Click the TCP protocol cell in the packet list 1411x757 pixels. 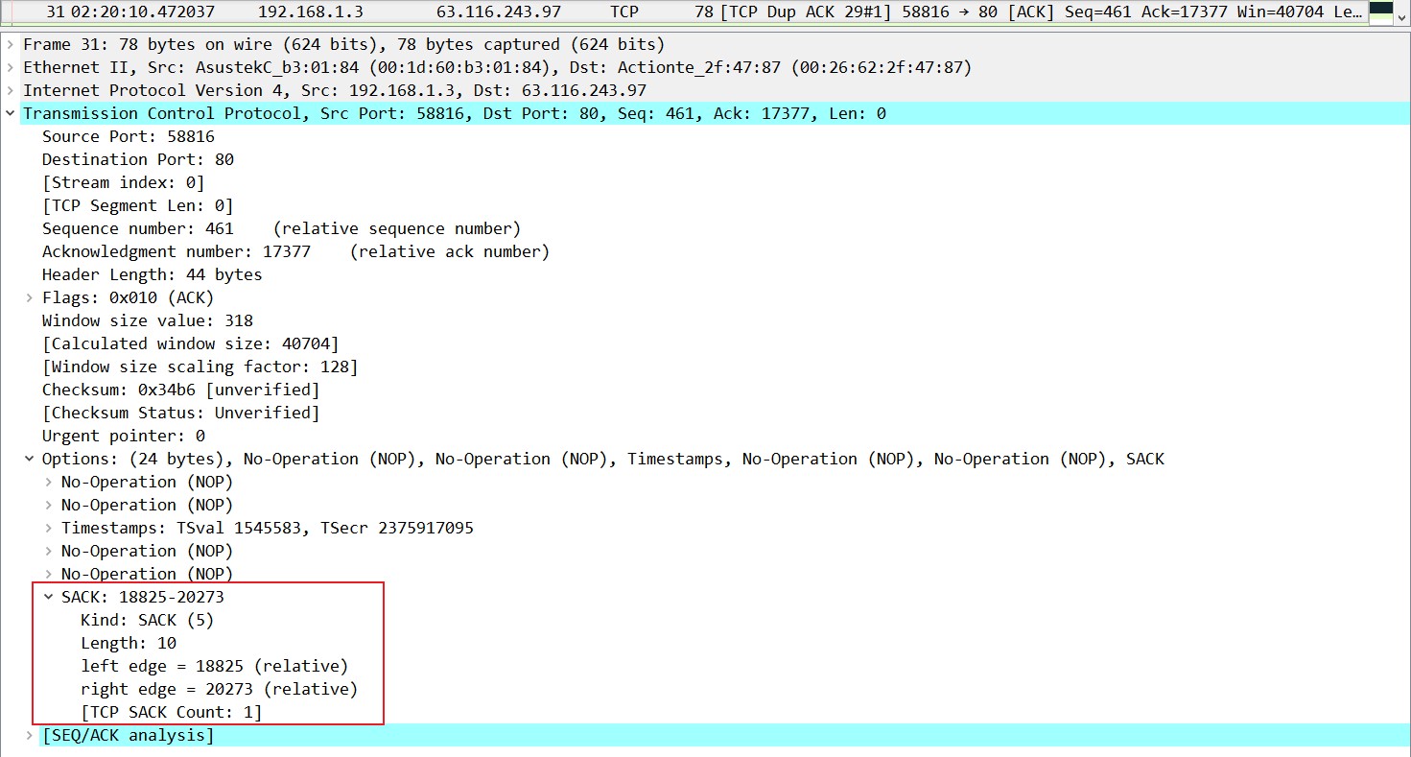click(623, 12)
